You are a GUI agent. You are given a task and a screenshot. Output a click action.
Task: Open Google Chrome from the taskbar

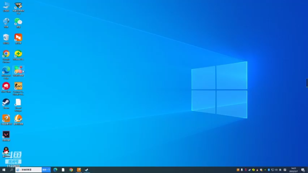pyautogui.click(x=71, y=170)
